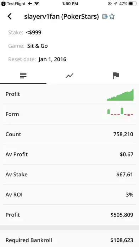Image resolution: width=139 pixels, height=247 pixels.
Task: Tap the back arrow icon
Action: [10, 16]
